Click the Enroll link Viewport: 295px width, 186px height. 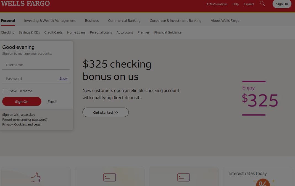click(52, 102)
